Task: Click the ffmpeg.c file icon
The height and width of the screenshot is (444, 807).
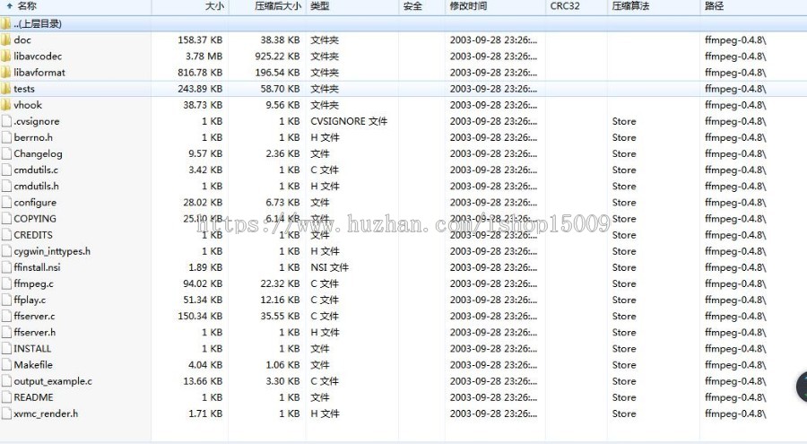Action: click(x=6, y=283)
